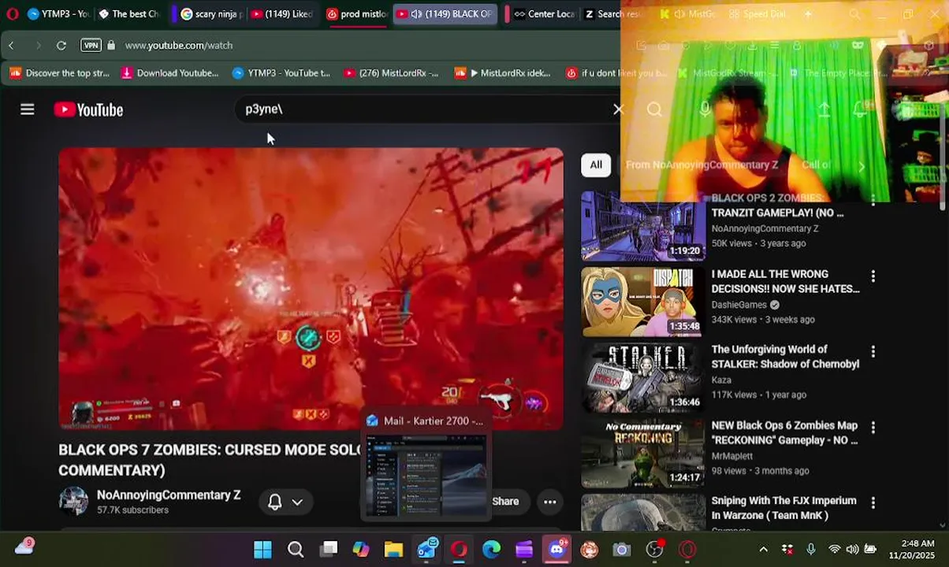Open options menu for RECKONING Gameplay video
949x567 pixels.
(873, 428)
